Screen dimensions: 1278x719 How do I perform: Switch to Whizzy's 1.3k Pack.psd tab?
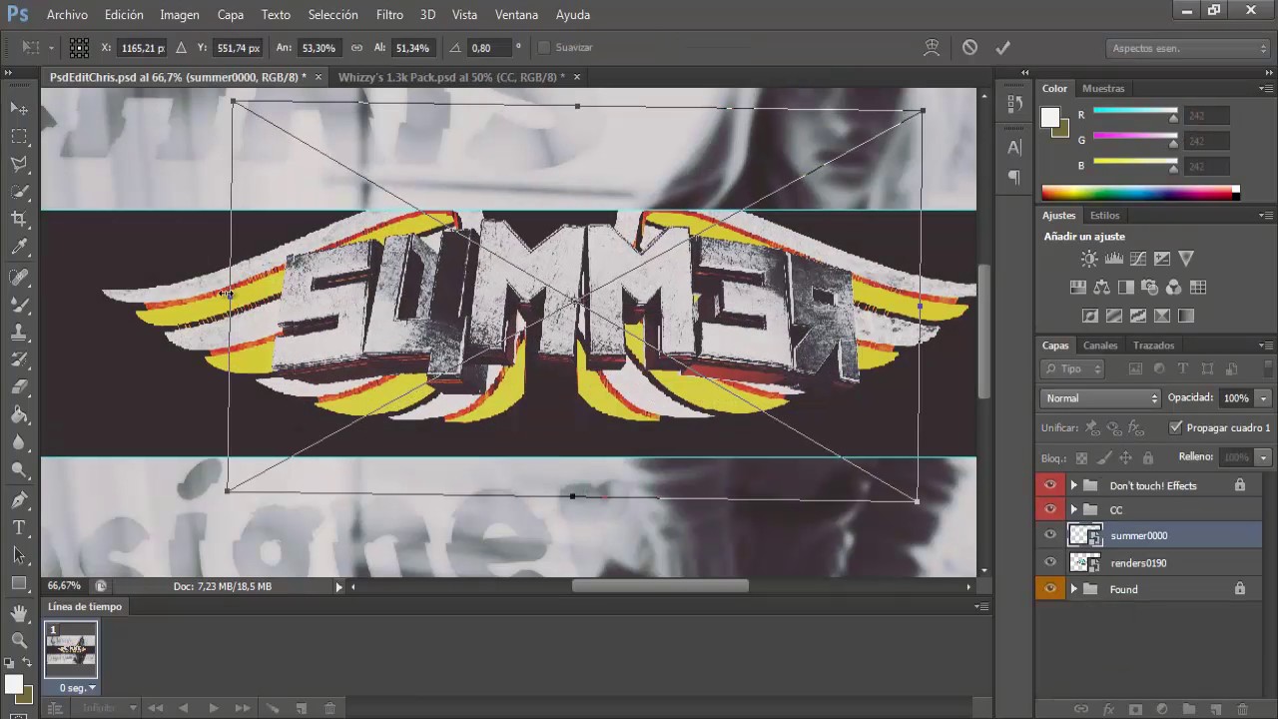[x=451, y=77]
